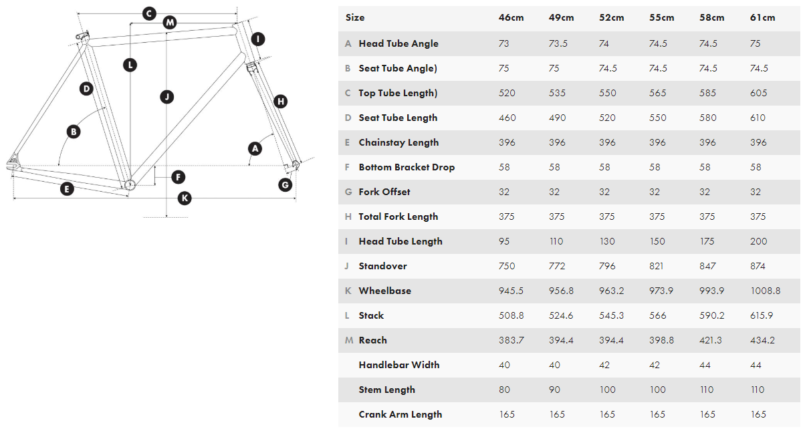Select the Crank Arm Length row label

click(400, 414)
